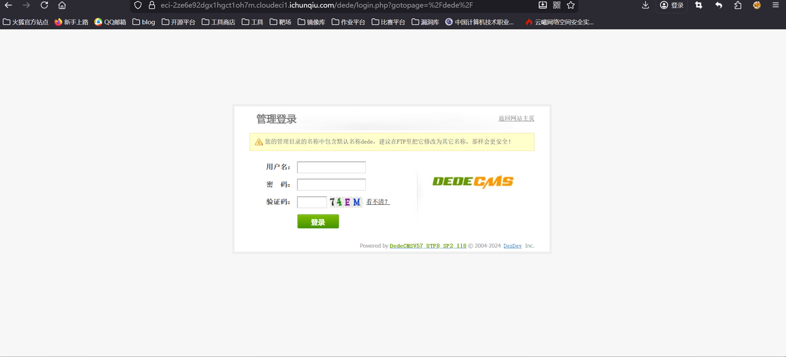Open the 比赛平台 bookmark folder
786x357 pixels.
tap(389, 22)
